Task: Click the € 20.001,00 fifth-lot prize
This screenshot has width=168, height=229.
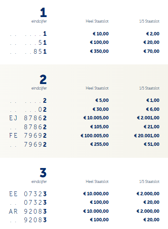Action: click(x=147, y=136)
